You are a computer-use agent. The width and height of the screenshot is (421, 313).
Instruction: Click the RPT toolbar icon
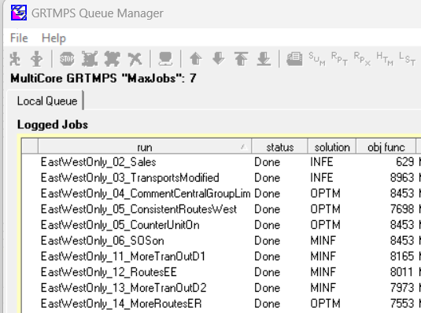(x=339, y=59)
